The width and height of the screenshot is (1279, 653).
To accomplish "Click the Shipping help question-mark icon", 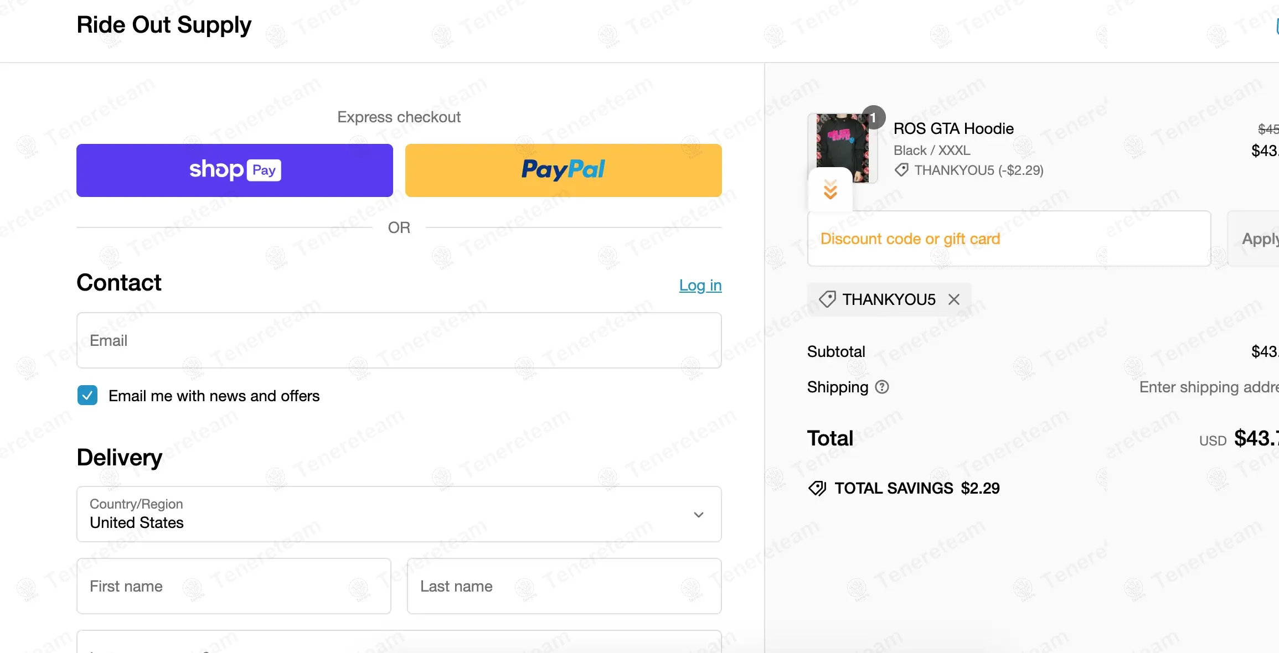I will [x=882, y=387].
